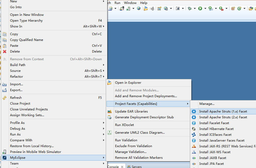This screenshot has width=256, height=168.
Task: Click the red X Delete icon
Action: [x=4, y=52]
